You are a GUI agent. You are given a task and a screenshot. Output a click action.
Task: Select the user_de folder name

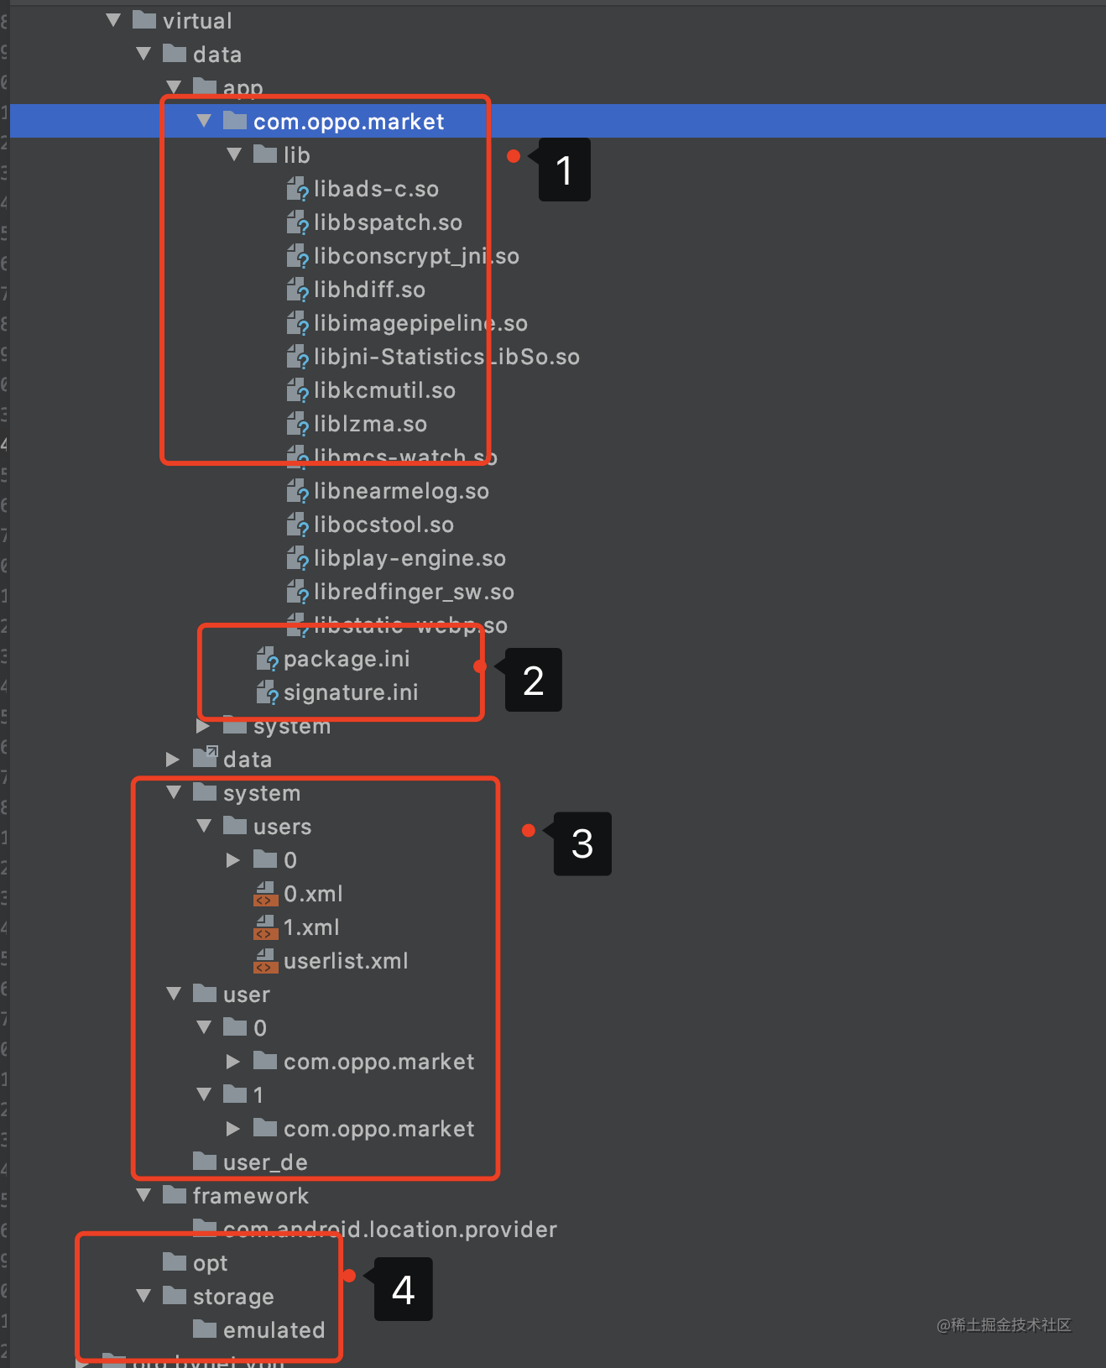coord(265,1162)
